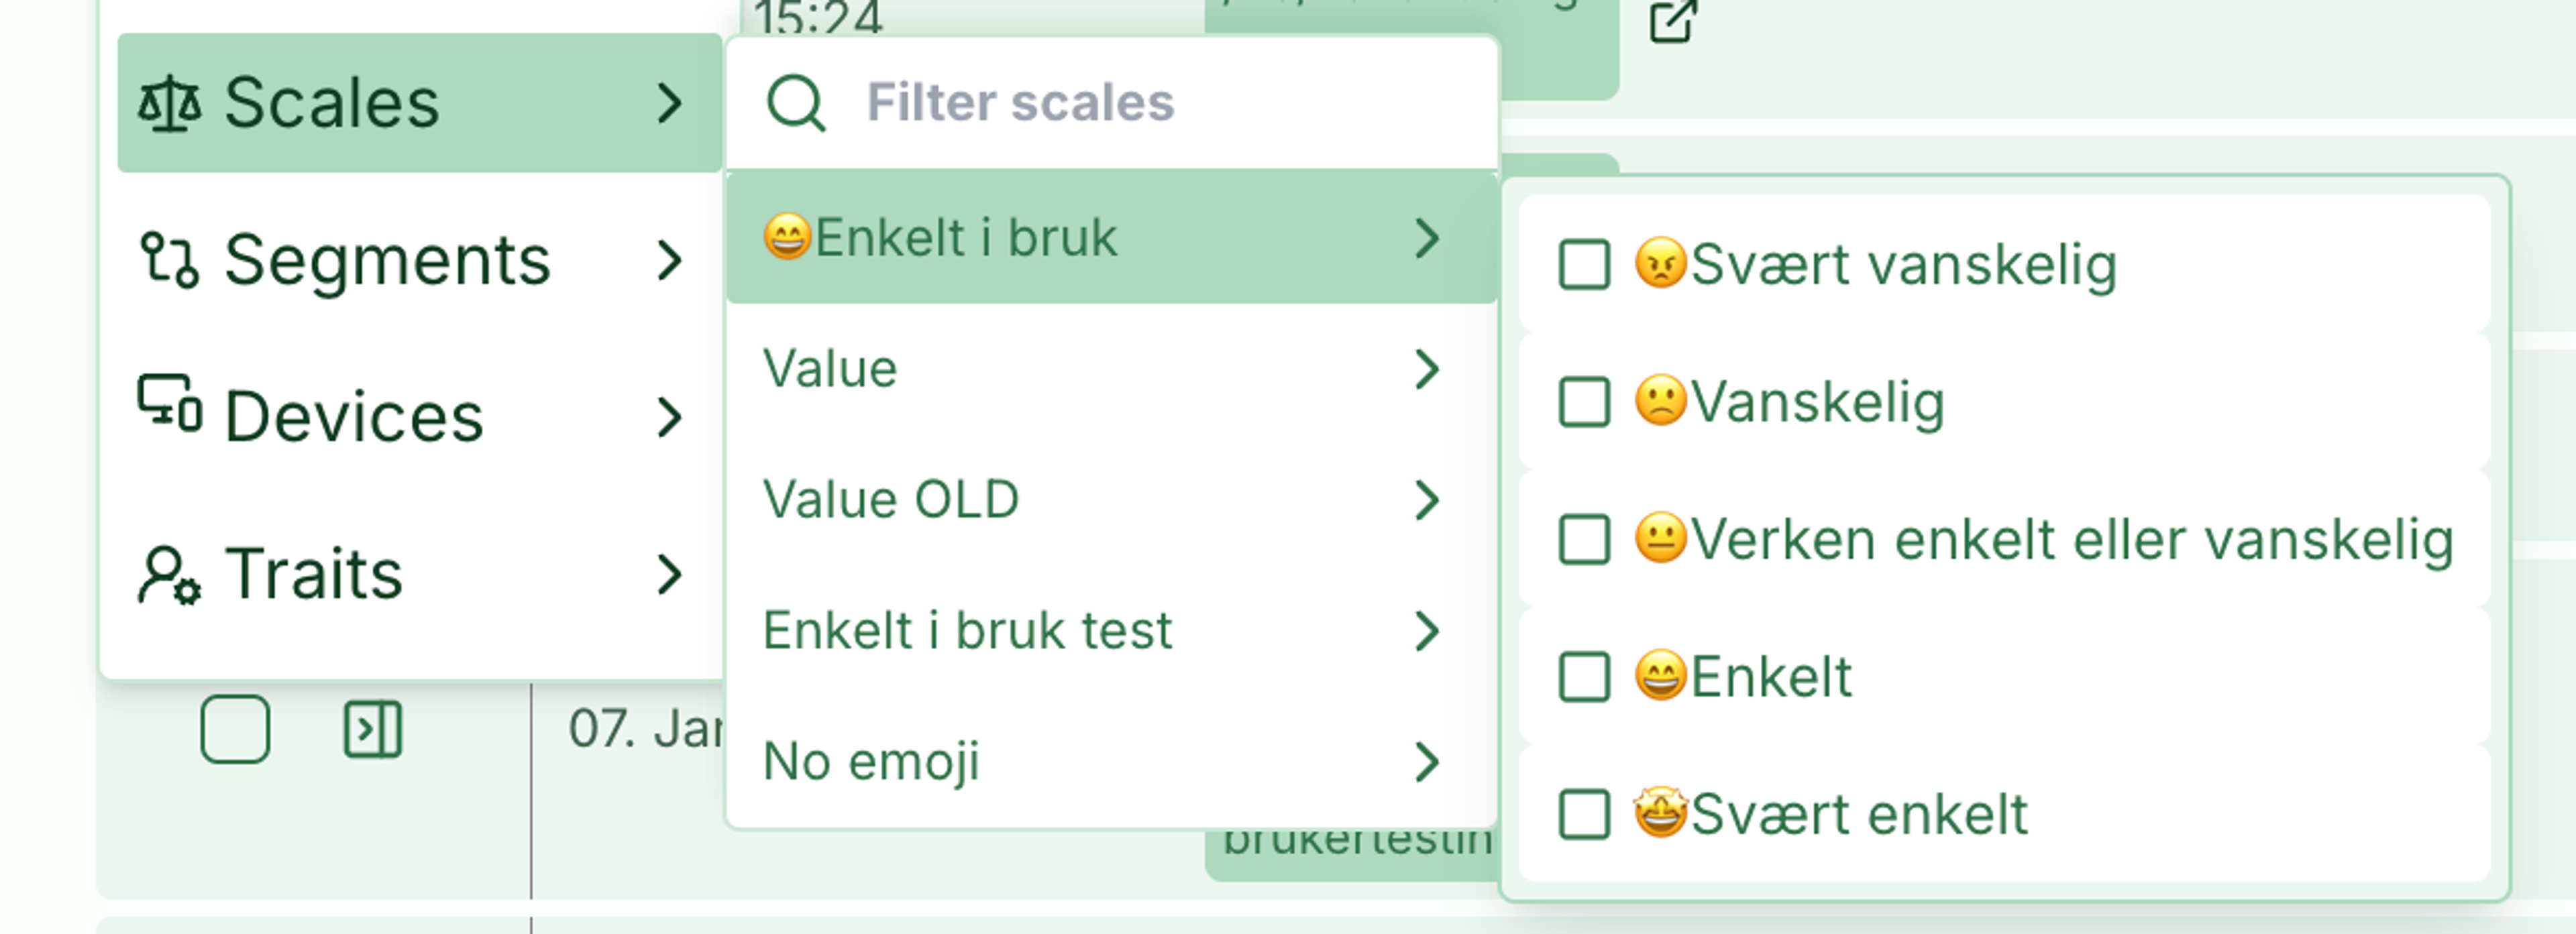
Task: Check the Svært vanskelig option
Action: click(x=1584, y=265)
